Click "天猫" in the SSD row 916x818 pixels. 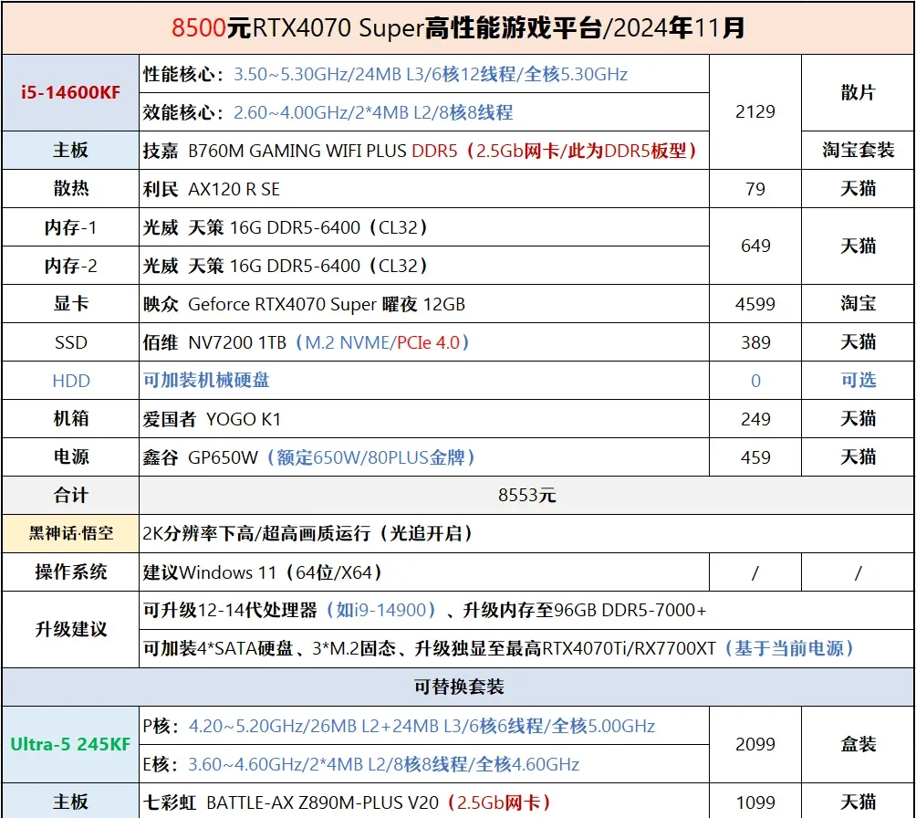(x=858, y=342)
